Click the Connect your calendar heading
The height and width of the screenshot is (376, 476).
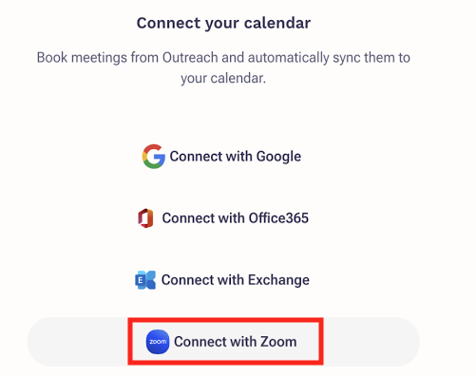(x=223, y=23)
